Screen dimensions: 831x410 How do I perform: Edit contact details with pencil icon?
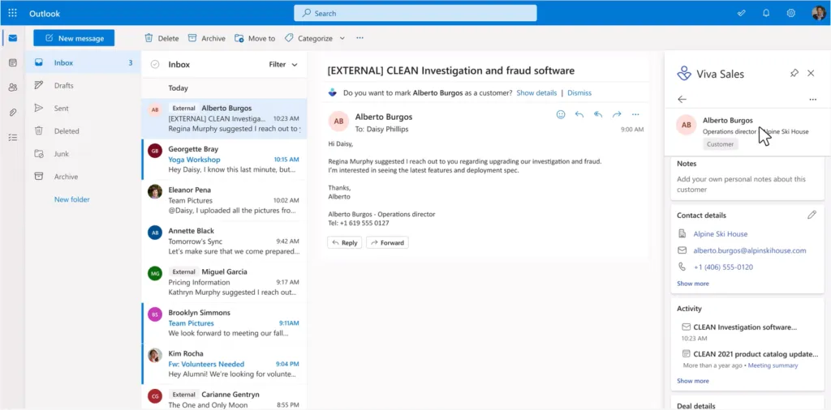(812, 215)
